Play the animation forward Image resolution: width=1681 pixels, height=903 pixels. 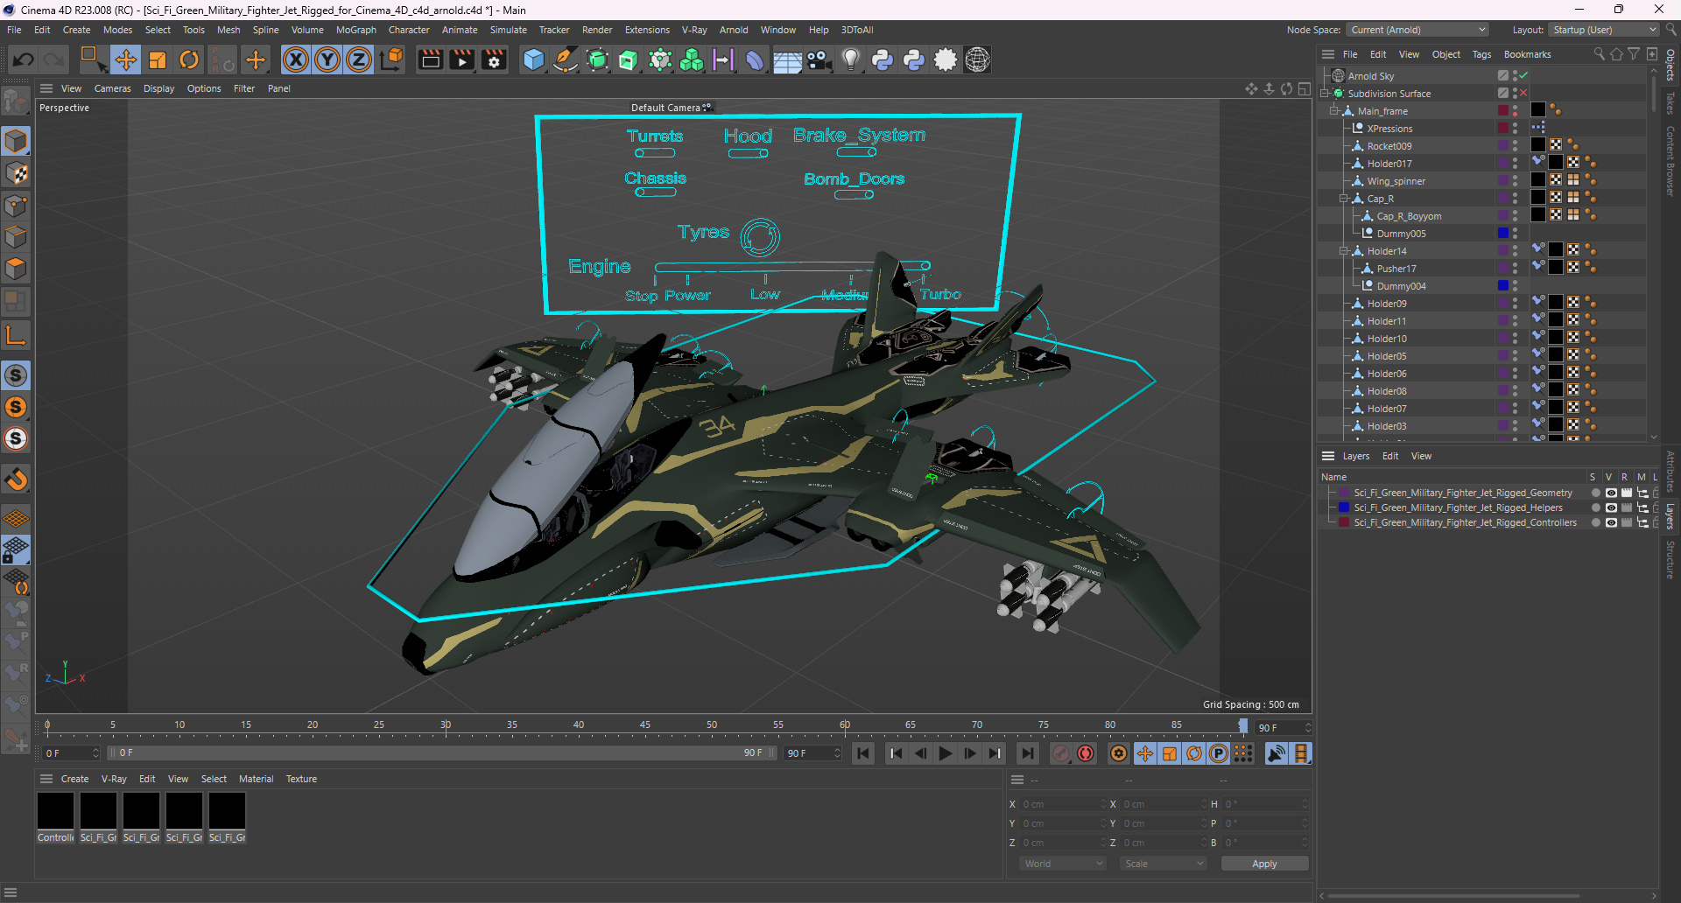pyautogui.click(x=945, y=753)
